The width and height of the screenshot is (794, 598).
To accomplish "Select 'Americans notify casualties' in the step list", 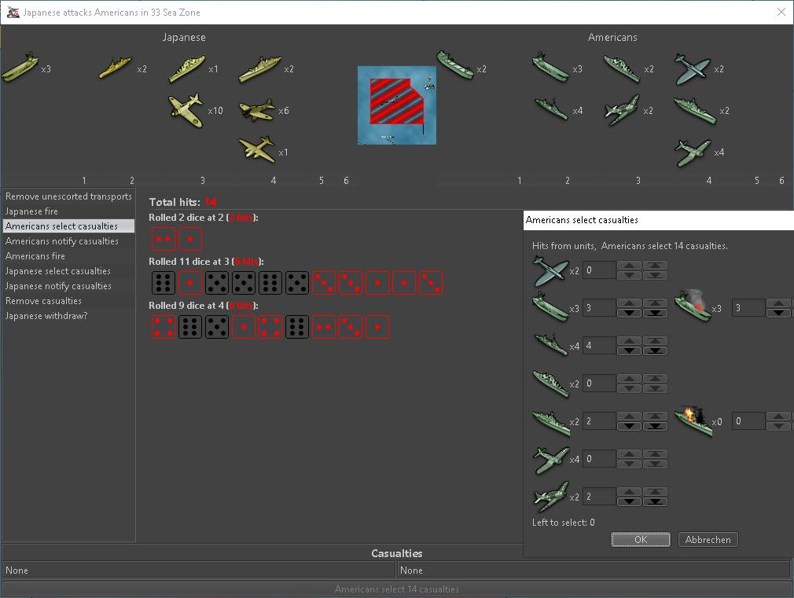I will click(x=62, y=241).
